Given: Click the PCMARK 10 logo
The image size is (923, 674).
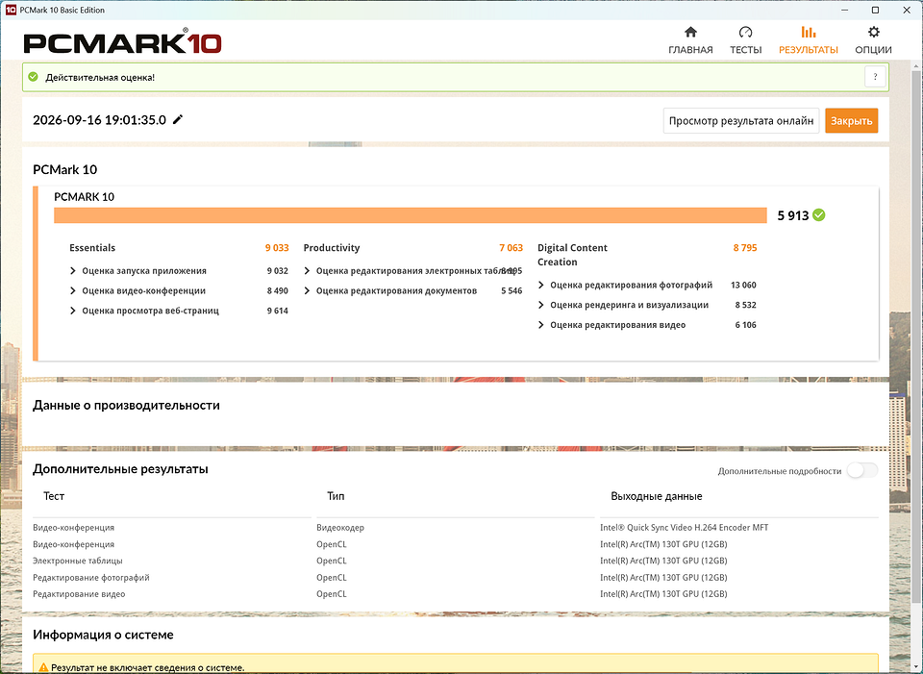Looking at the screenshot, I should click(x=122, y=42).
